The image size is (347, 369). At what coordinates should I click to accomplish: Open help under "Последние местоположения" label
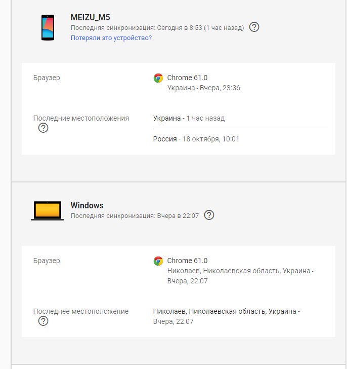[44, 128]
